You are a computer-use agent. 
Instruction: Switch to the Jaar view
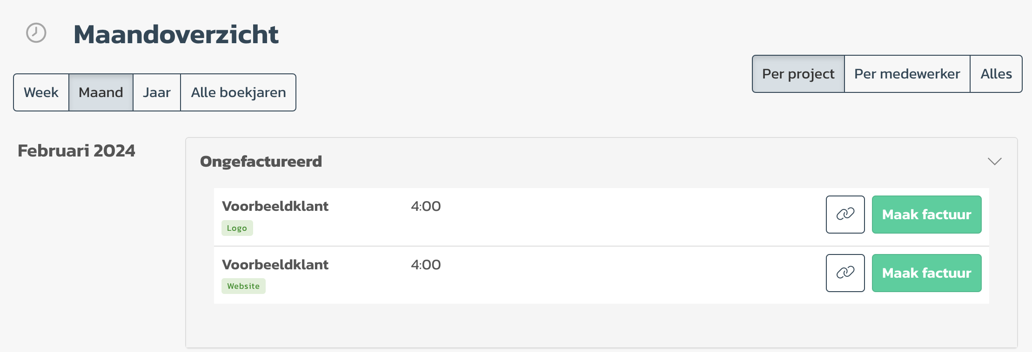(x=157, y=92)
